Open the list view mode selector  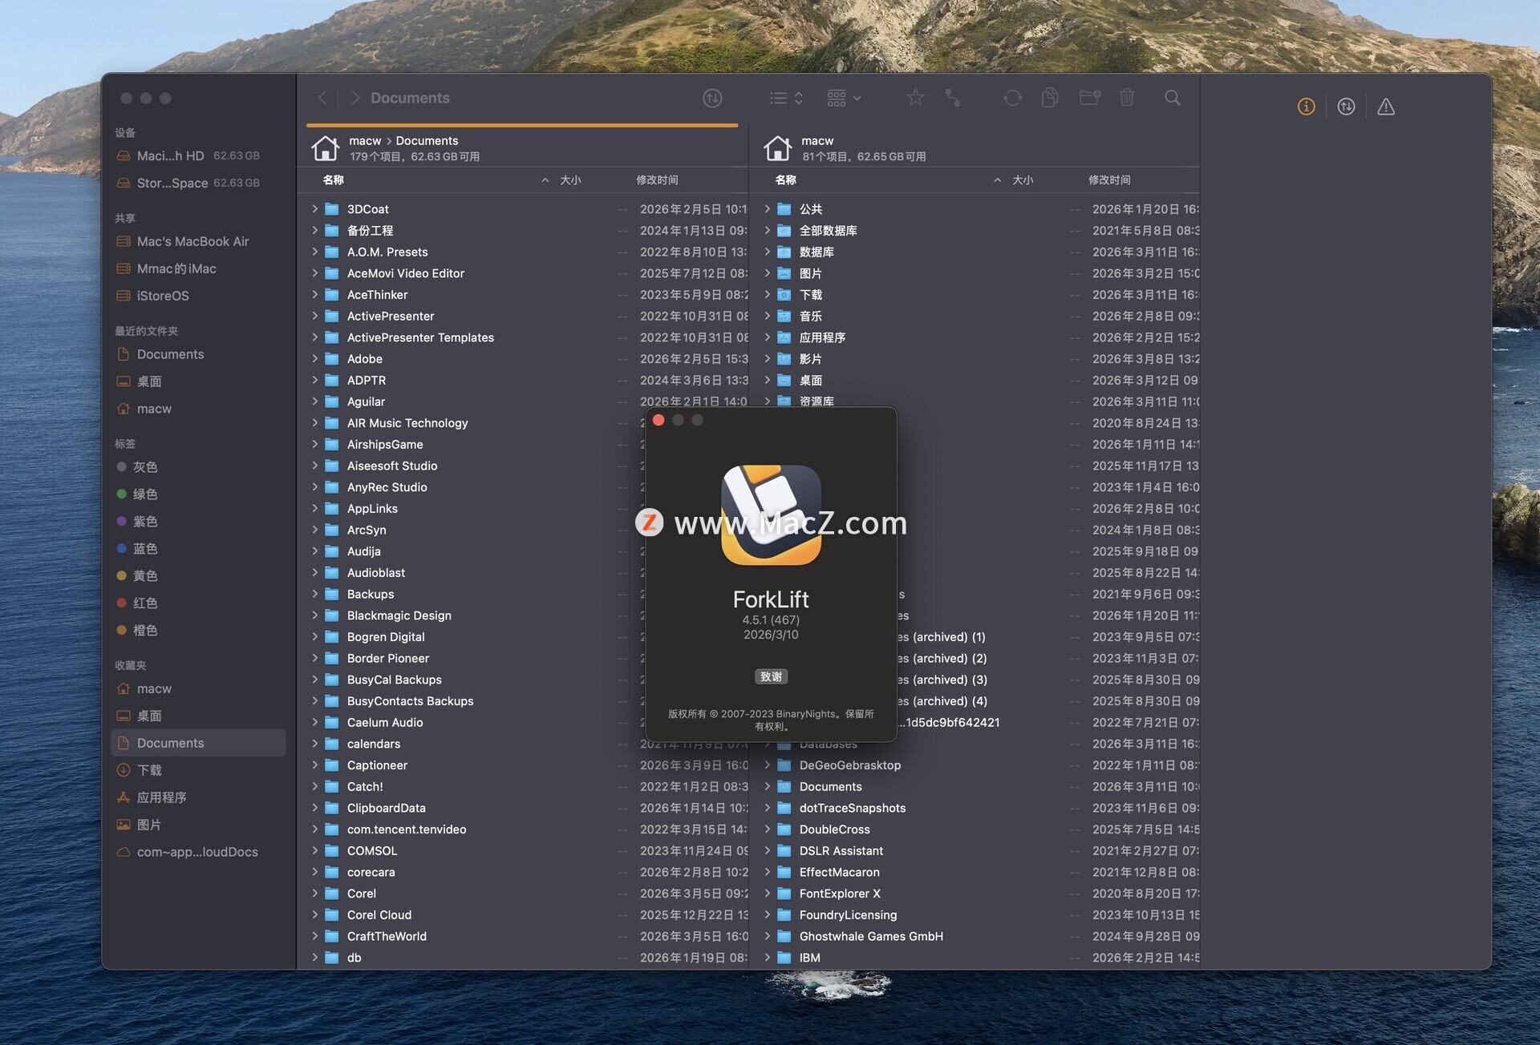click(786, 98)
